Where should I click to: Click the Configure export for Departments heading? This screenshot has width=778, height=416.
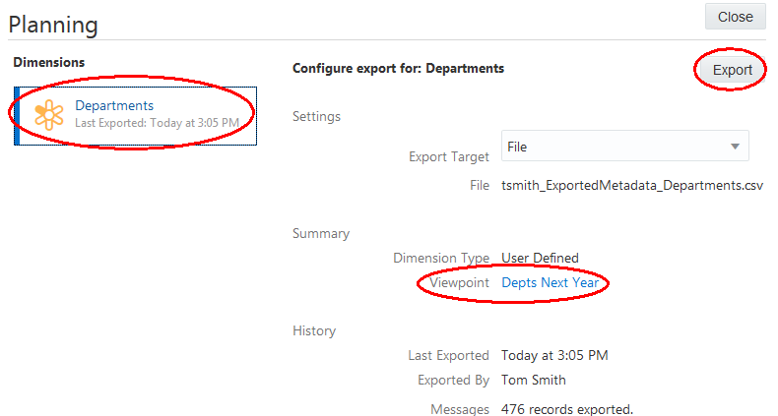click(398, 69)
